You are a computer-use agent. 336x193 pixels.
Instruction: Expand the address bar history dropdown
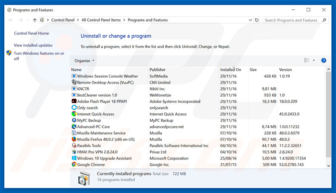250,20
